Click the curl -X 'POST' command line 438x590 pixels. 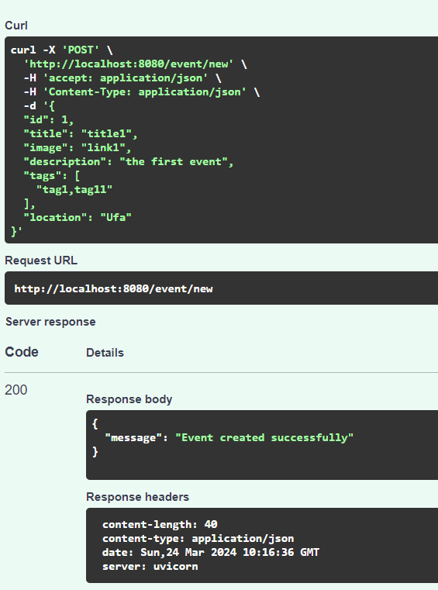coord(62,50)
